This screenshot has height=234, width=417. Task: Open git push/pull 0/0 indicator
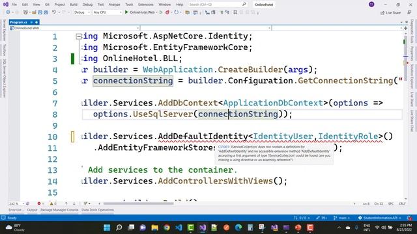coord(302,218)
